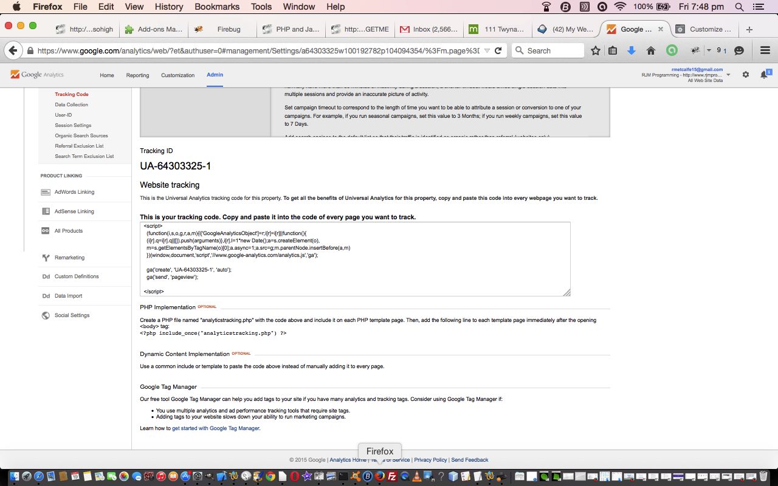Open Spotlight search in menu bar
The height and width of the screenshot is (486, 778).
click(x=739, y=7)
